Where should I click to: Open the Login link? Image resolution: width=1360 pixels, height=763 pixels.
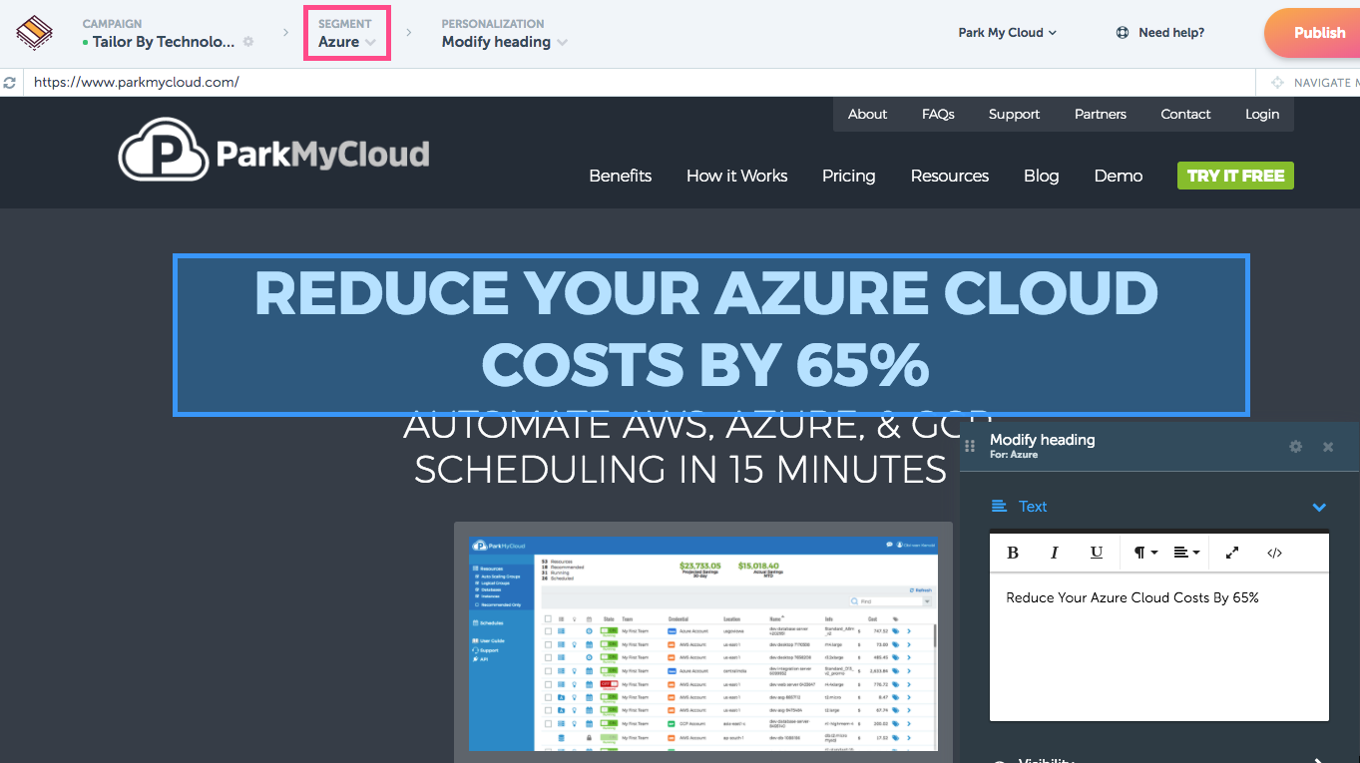click(x=1261, y=114)
